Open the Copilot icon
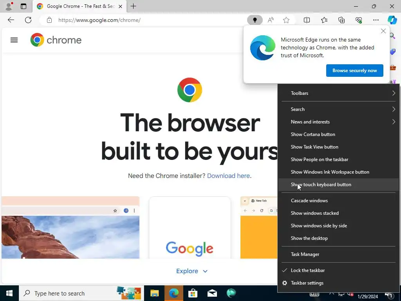401x301 pixels. pyautogui.click(x=392, y=20)
